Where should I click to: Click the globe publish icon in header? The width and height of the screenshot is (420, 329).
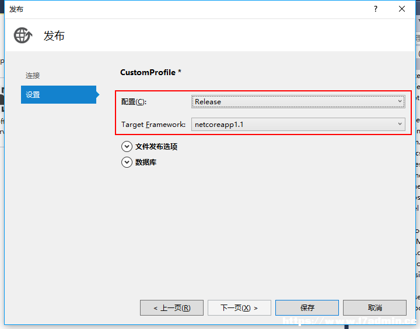[23, 36]
